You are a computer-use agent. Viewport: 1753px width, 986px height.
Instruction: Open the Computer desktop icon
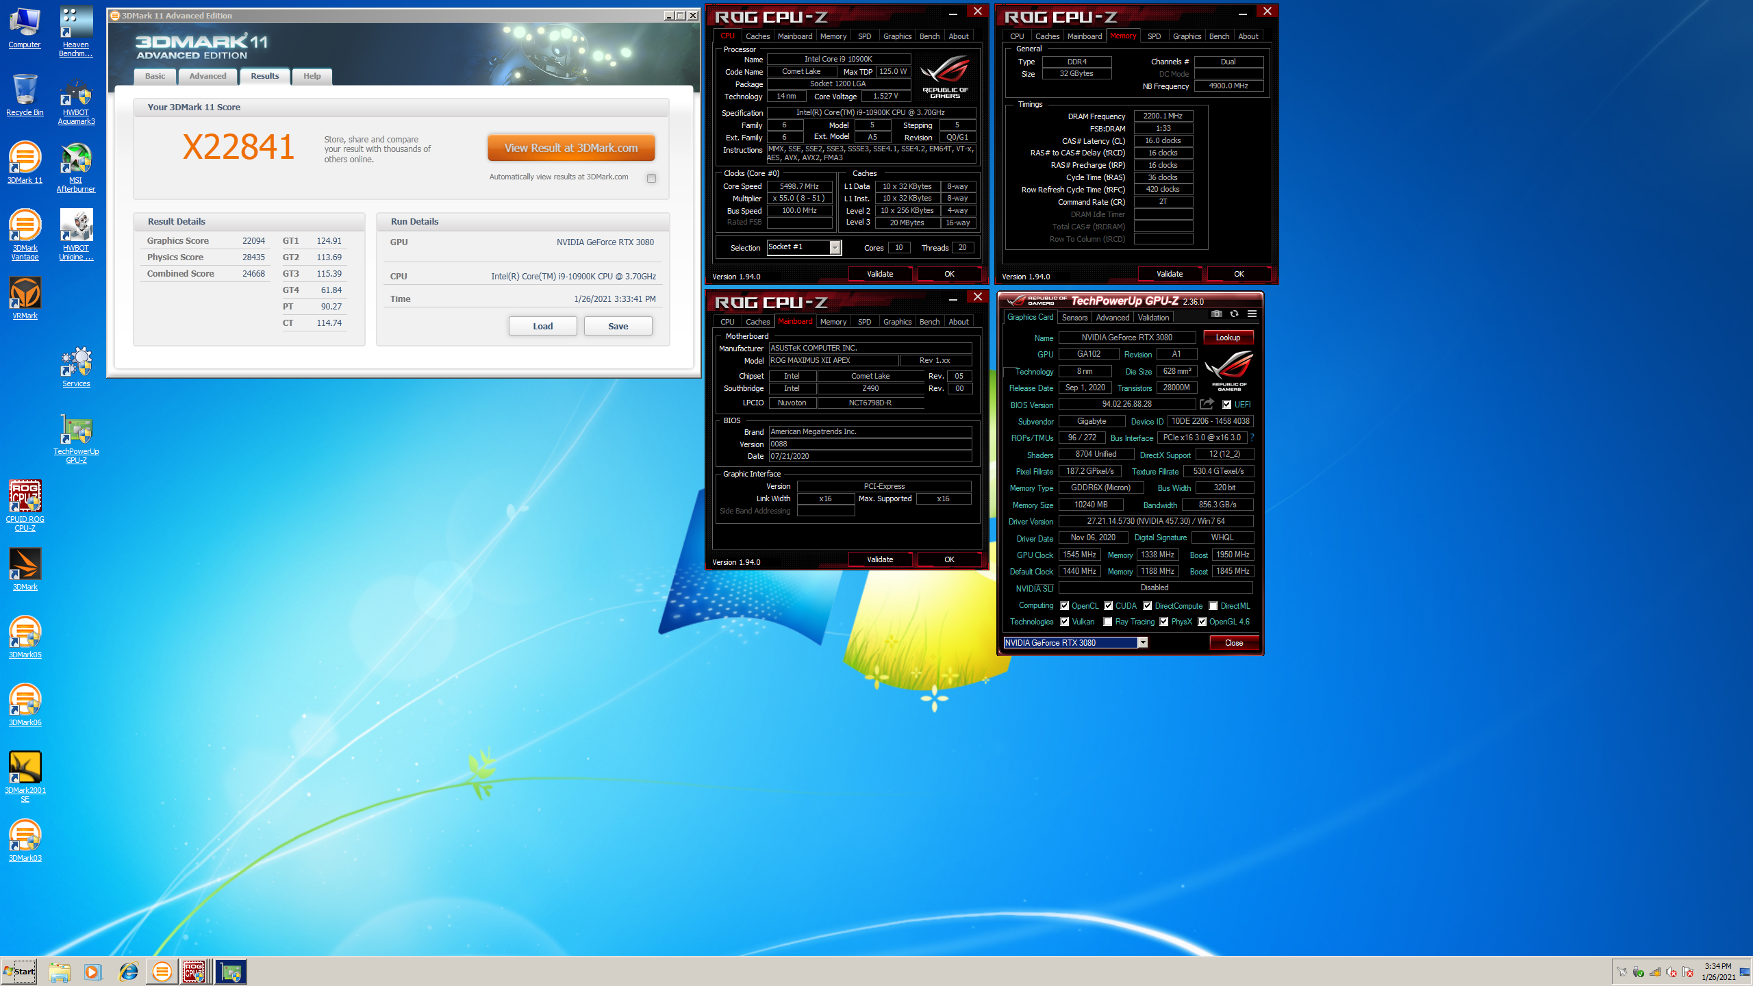click(x=25, y=27)
